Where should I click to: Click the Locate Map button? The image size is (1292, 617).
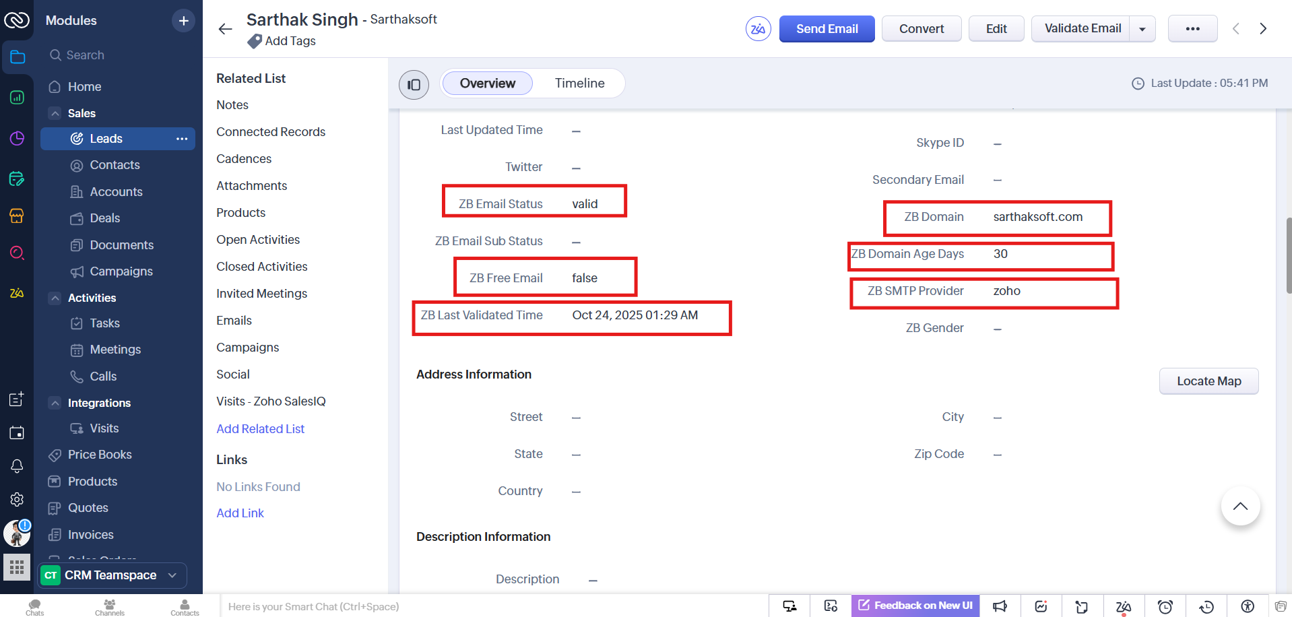pos(1208,381)
